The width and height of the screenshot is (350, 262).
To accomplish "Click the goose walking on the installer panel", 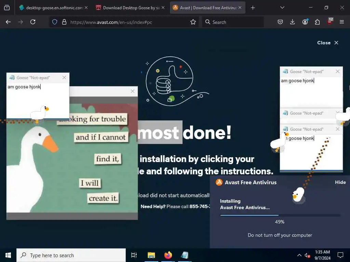I will [298, 195].
